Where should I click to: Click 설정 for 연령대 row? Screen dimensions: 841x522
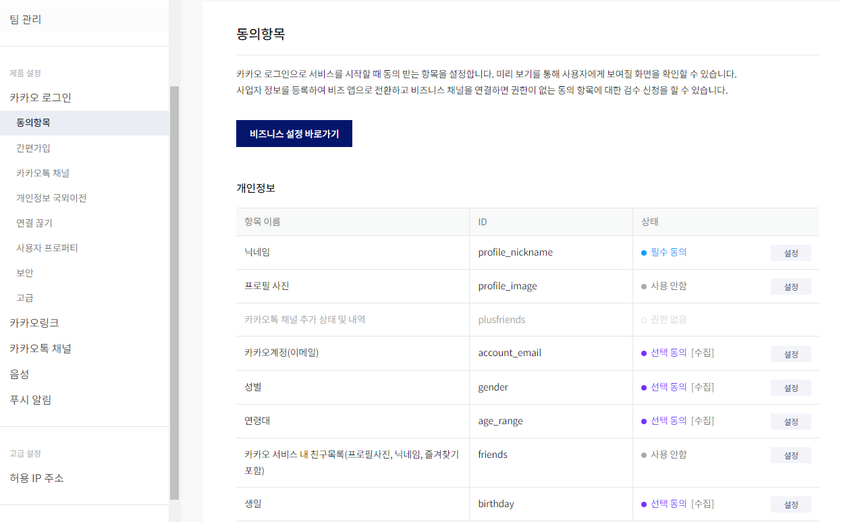pos(791,422)
